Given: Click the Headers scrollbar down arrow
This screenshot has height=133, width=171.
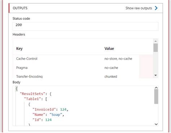Looking at the screenshot, I should point(155,75).
